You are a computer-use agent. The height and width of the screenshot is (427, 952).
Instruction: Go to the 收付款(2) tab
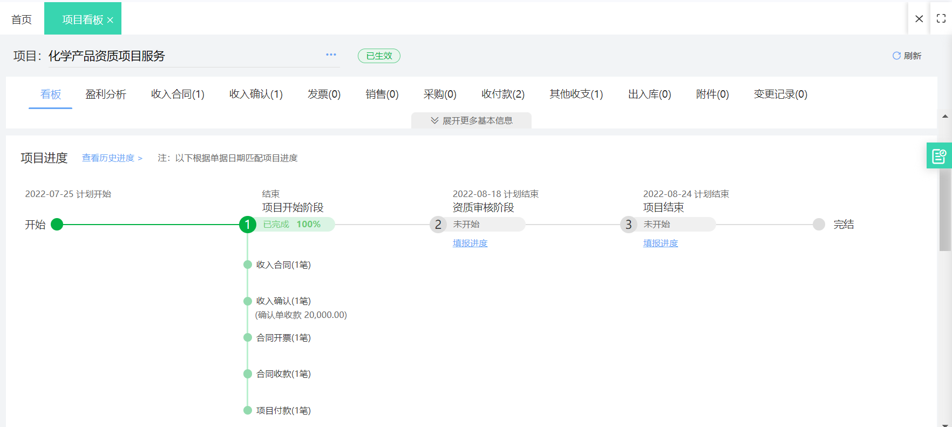502,94
